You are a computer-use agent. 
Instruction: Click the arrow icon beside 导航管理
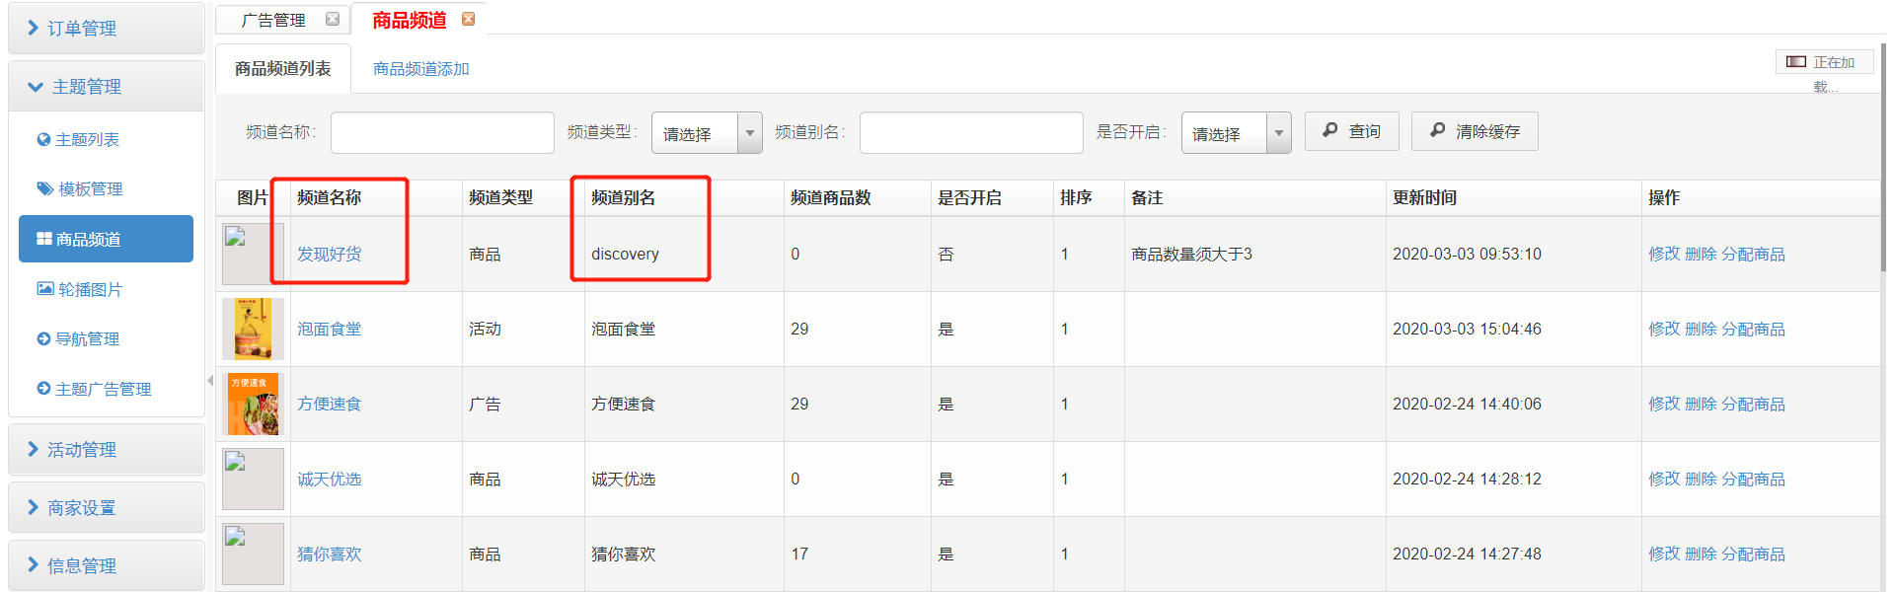(43, 339)
